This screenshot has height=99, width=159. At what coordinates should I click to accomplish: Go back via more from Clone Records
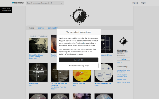click(x=6, y=10)
